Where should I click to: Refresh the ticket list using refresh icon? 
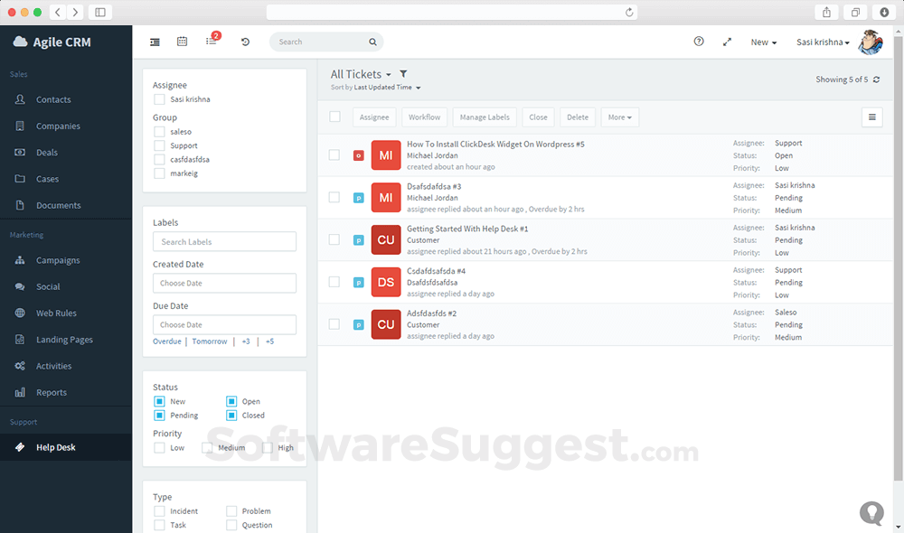876,79
